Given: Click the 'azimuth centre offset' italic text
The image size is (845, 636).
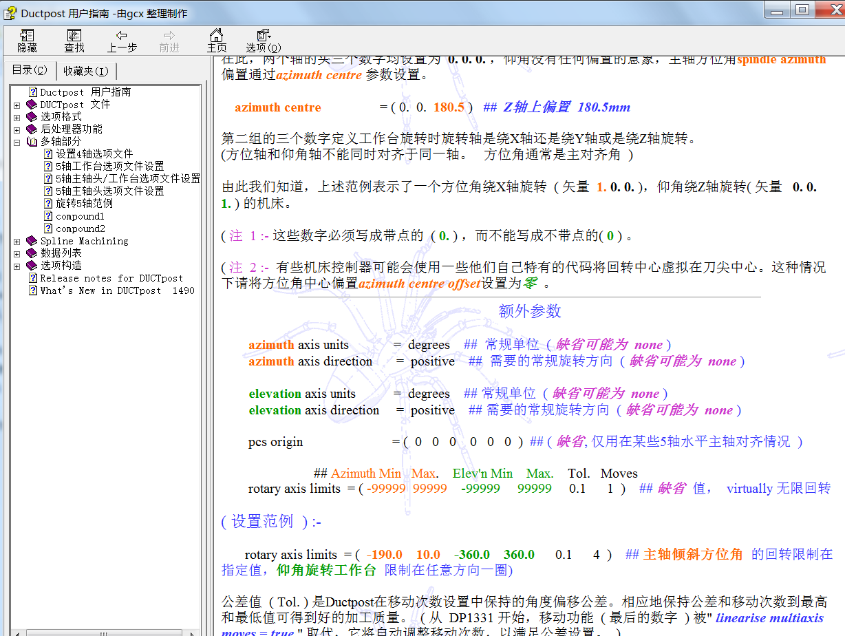Looking at the screenshot, I should [x=419, y=284].
